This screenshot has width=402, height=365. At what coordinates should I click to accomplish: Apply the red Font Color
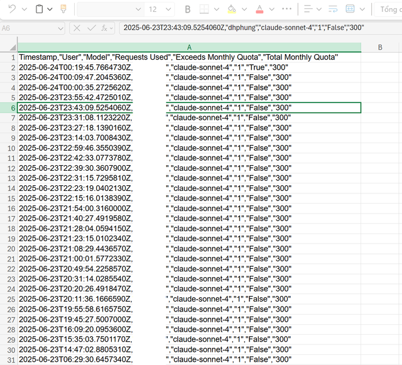pos(259,9)
